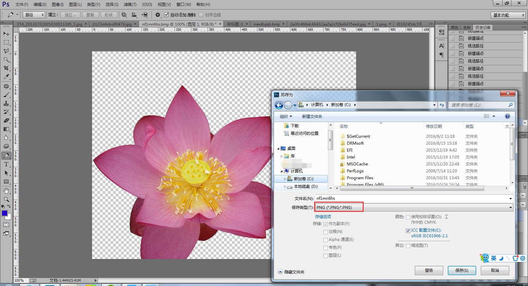Uncheck the ICC 配置文件 checkbox
Screen dimensions: 528x286
[408, 231]
